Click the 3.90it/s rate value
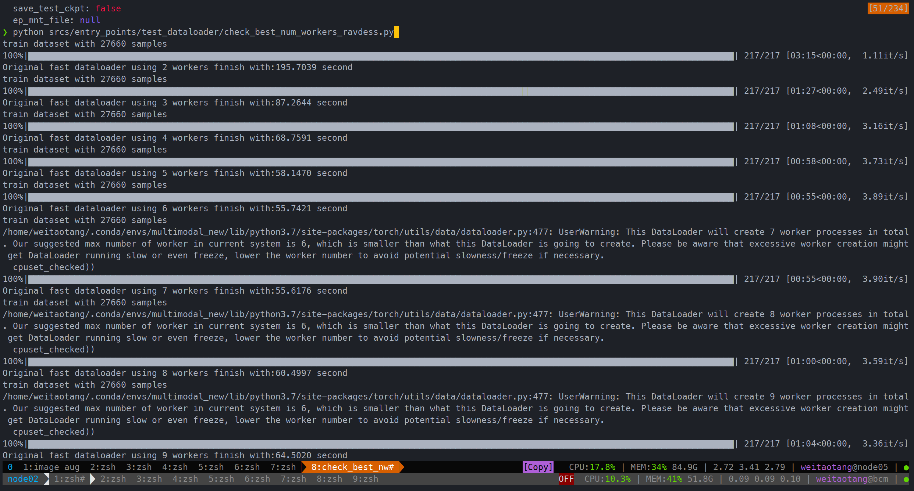 (x=883, y=279)
